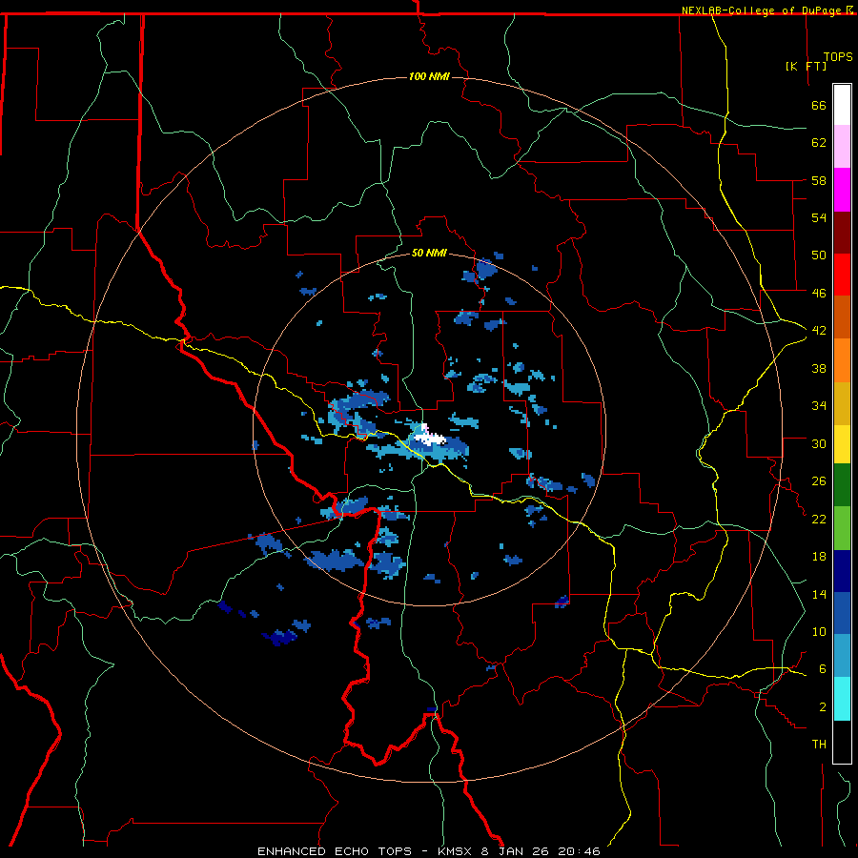Click the '20:46' timestamp
Viewport: 858px width, 858px height.
point(579,851)
